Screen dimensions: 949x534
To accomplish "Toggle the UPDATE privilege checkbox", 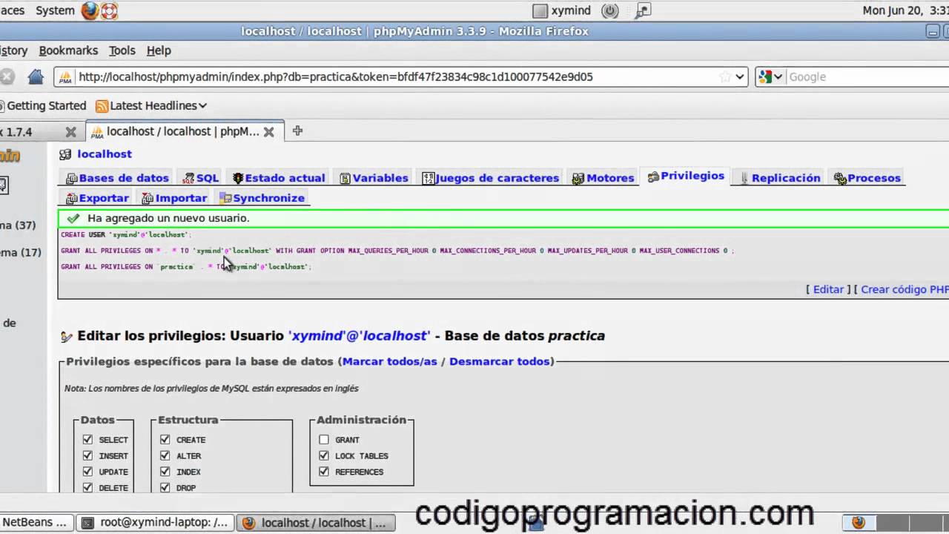I will [87, 471].
